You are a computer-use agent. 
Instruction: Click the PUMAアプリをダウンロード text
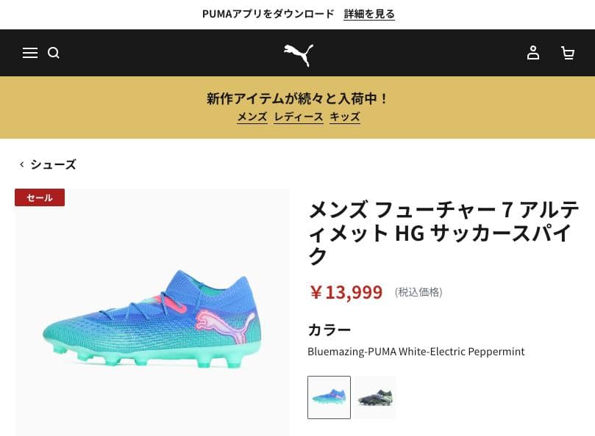point(268,13)
